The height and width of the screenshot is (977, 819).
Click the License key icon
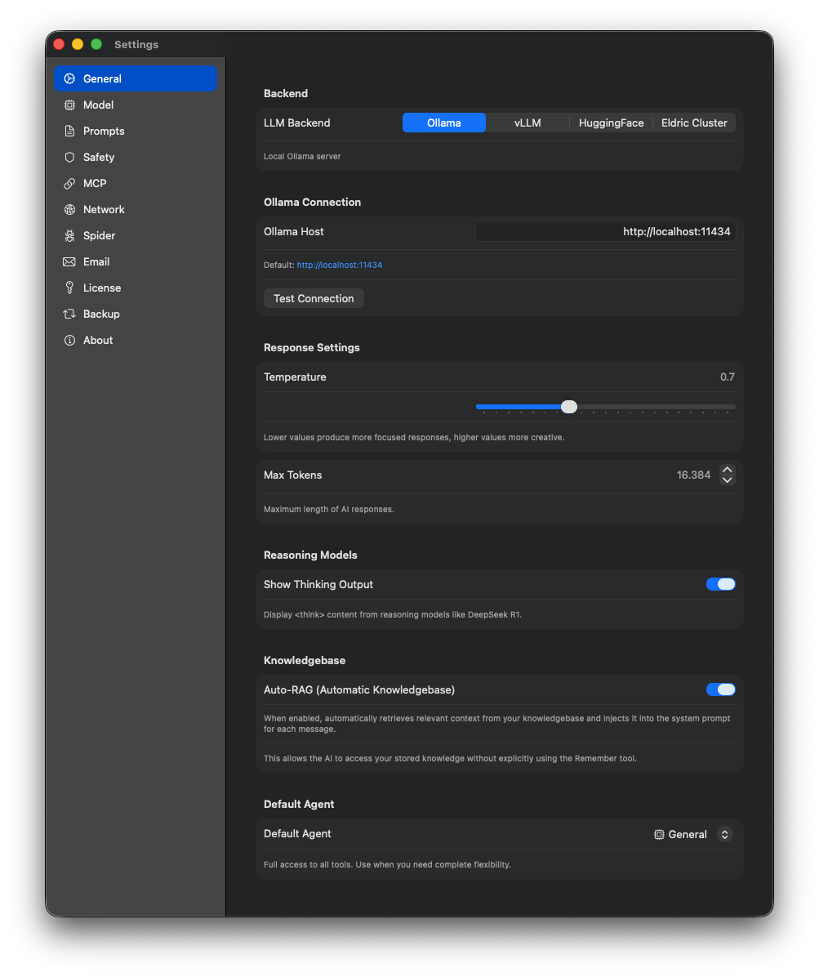coord(69,288)
